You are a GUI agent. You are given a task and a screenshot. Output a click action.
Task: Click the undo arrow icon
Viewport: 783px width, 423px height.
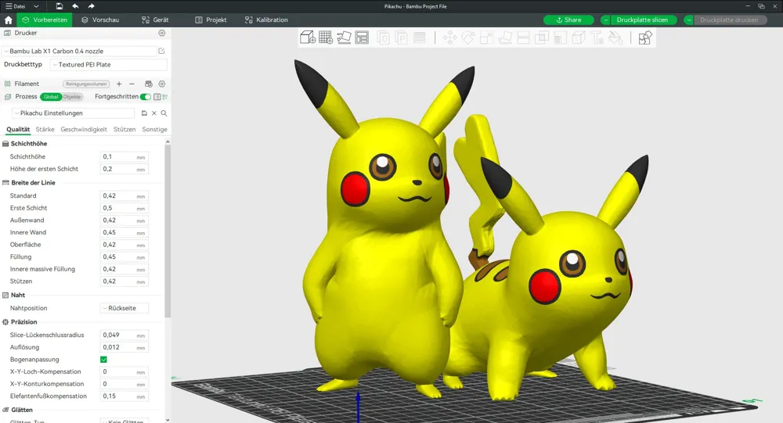(x=75, y=6)
